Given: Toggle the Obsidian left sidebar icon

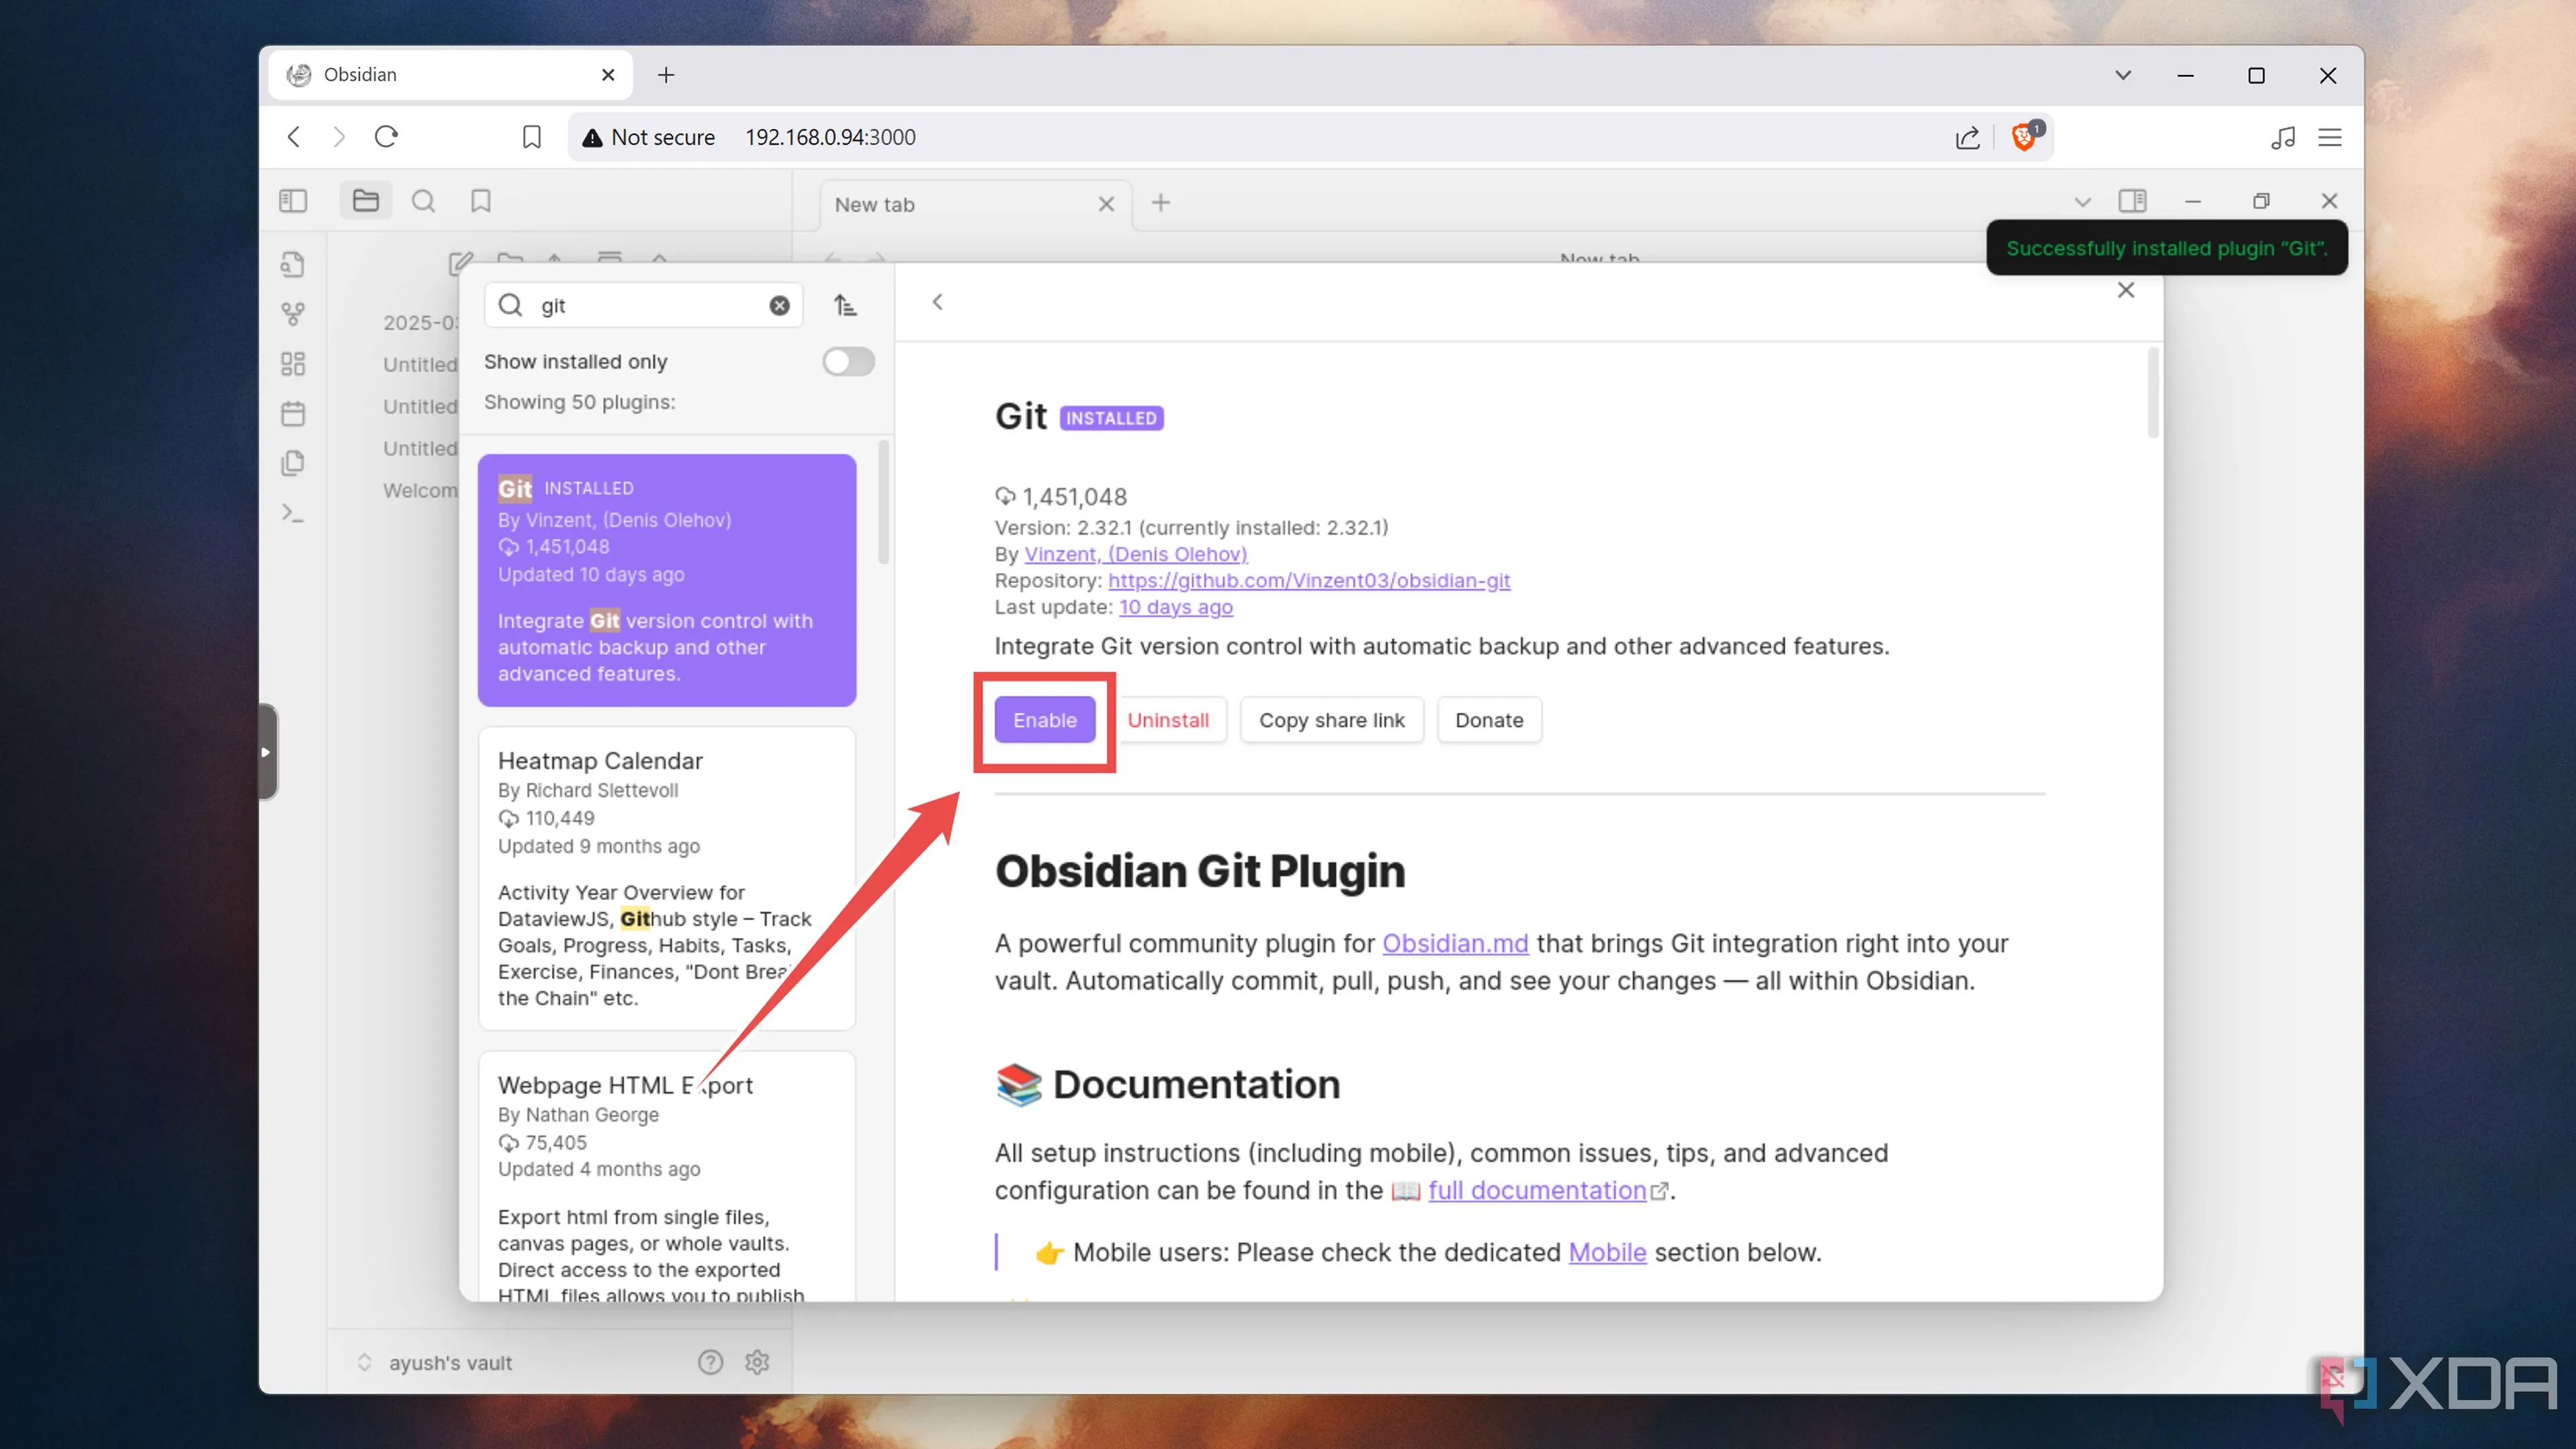Looking at the screenshot, I should point(293,201).
